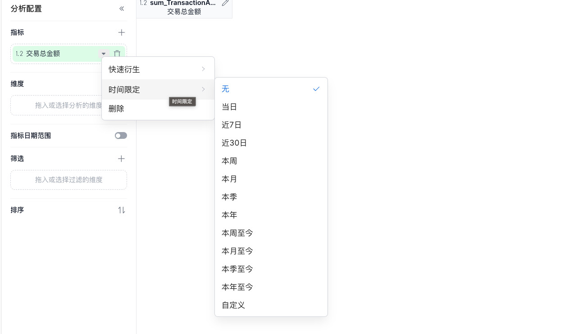Click the plus icon next to 筛选
The width and height of the screenshot is (564, 334).
point(121,159)
